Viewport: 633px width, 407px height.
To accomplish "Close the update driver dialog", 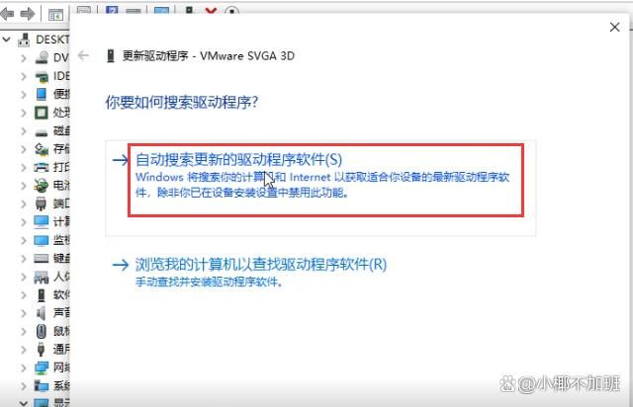I will (x=614, y=27).
